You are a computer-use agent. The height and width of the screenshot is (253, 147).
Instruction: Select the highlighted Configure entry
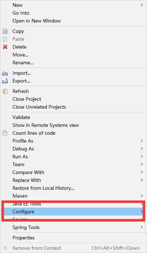point(73,212)
